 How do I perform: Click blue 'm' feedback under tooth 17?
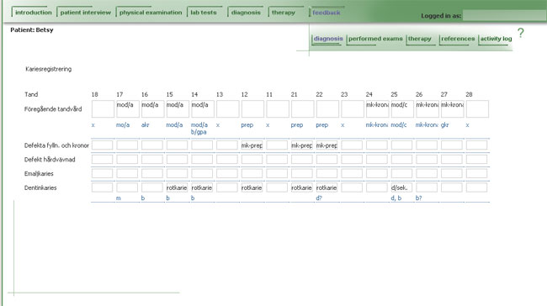tap(119, 198)
